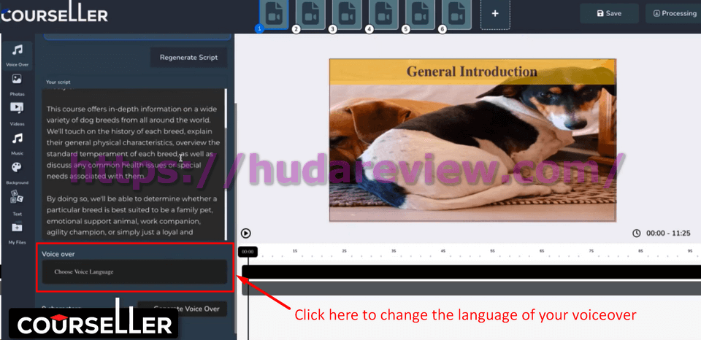This screenshot has width=701, height=340.
Task: Click Regenerate Script button
Action: 188,58
